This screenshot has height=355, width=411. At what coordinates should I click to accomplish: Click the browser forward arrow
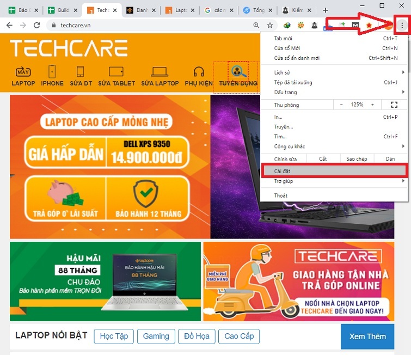click(x=23, y=25)
